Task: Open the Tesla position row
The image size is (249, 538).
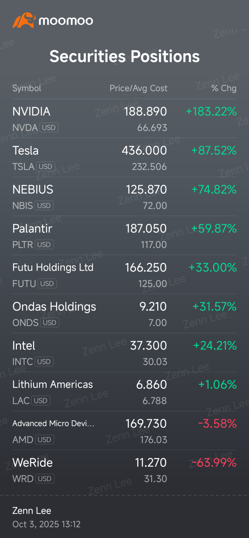Action: click(x=124, y=158)
